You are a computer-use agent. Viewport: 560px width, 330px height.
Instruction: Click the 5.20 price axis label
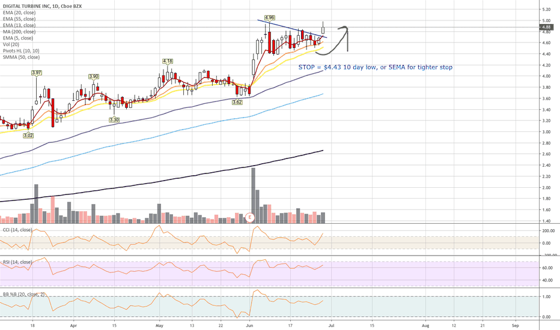pos(546,9)
